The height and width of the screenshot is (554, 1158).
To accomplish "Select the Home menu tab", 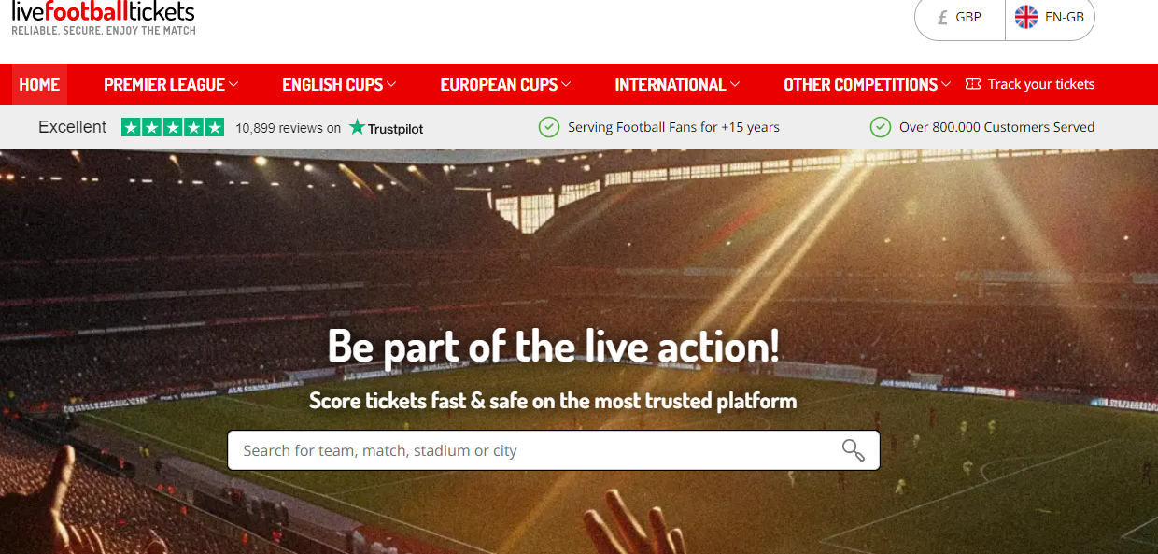I will [x=39, y=84].
